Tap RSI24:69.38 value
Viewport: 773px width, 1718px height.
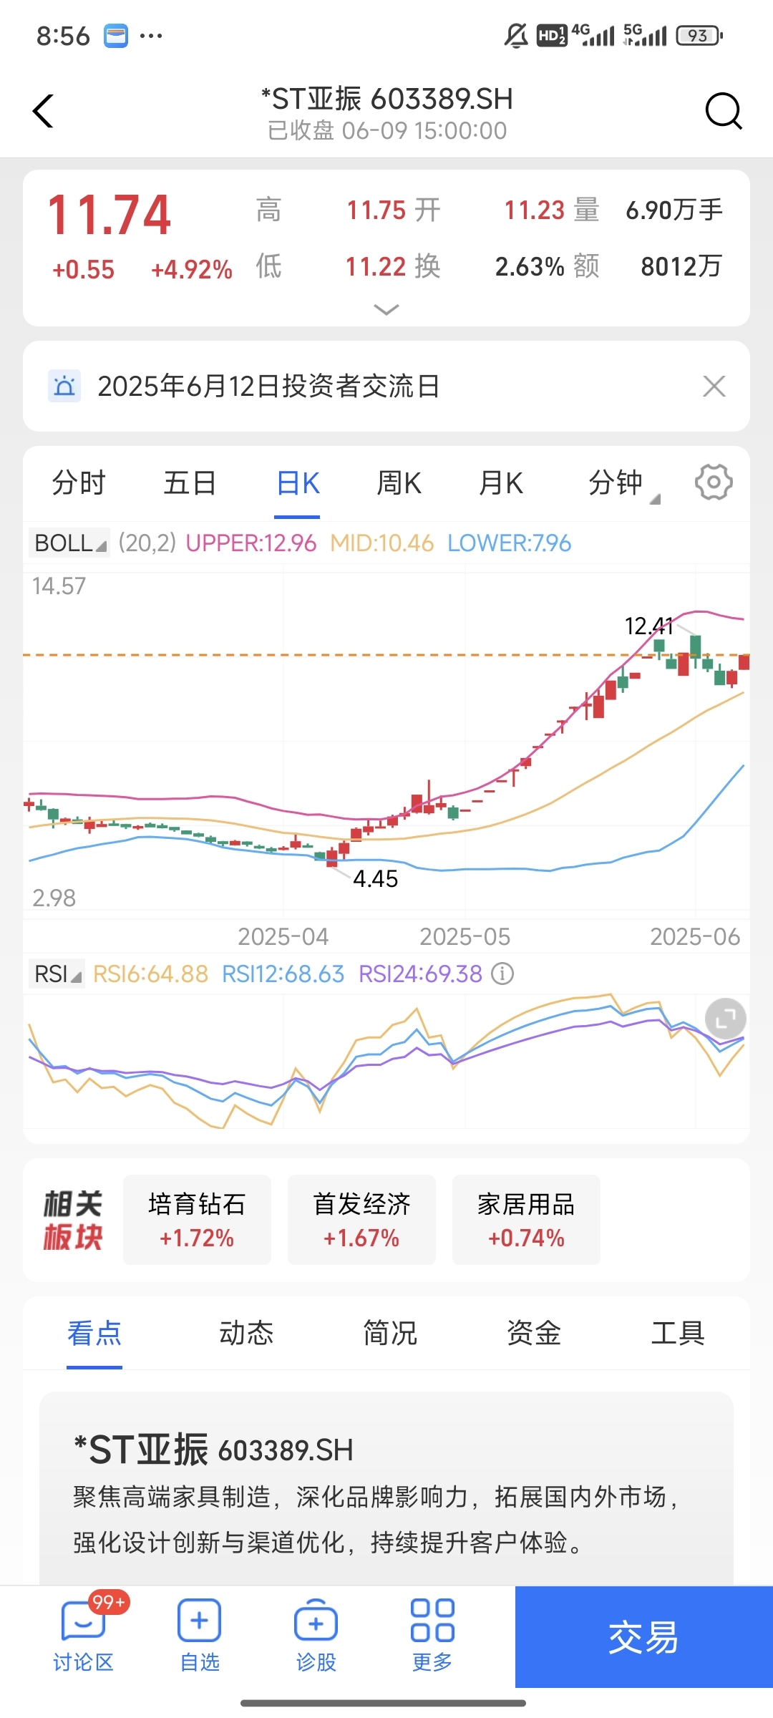(x=420, y=974)
